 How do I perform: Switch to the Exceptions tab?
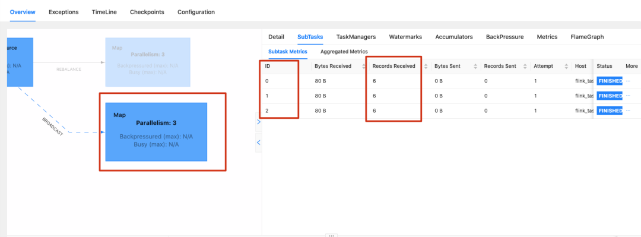tap(64, 12)
